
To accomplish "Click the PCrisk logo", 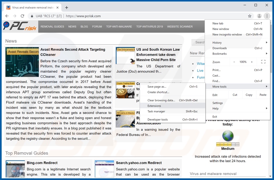I will (x=20, y=26).
